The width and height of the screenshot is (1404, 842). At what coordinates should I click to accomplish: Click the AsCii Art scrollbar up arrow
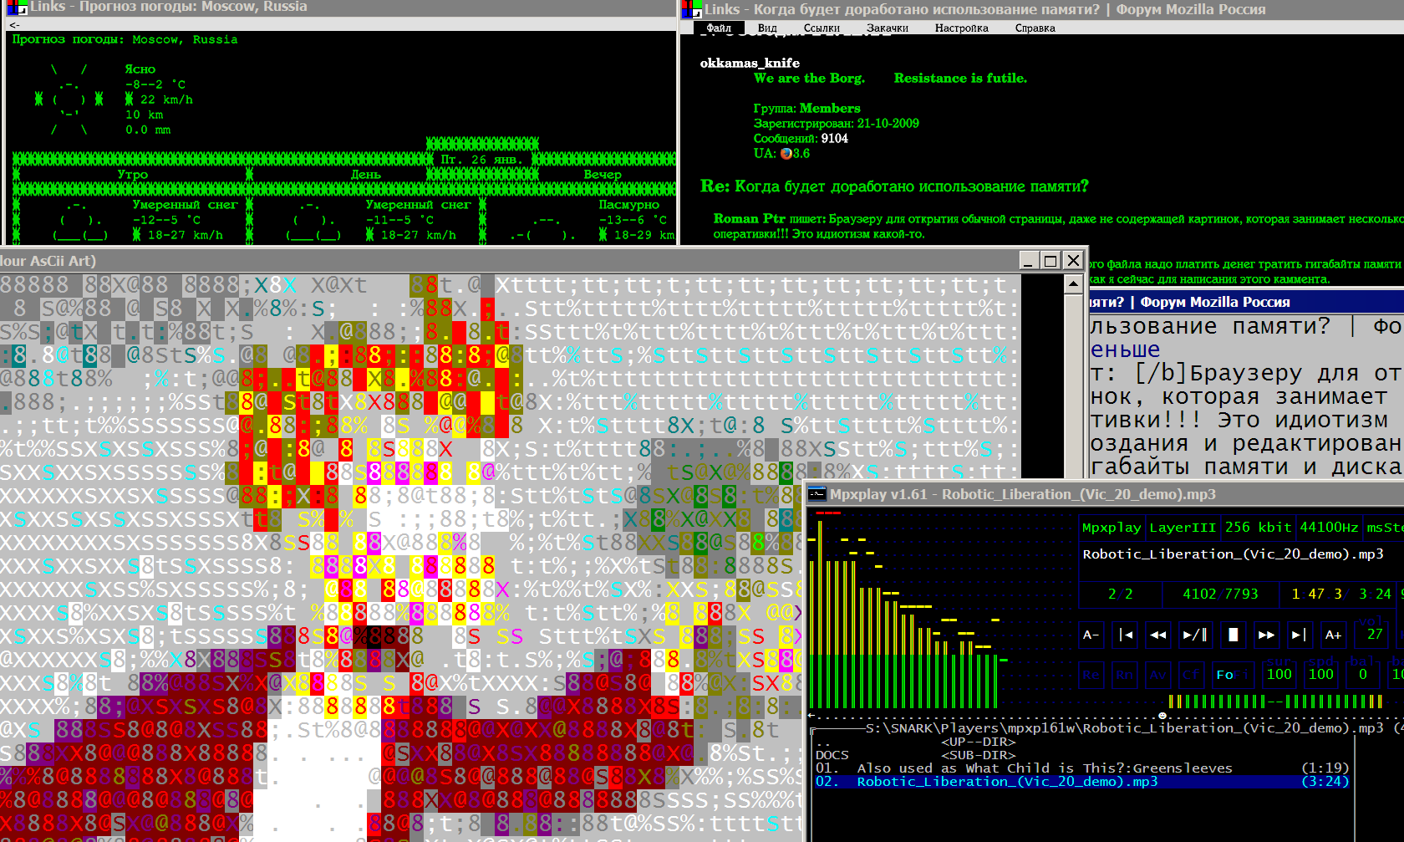pos(1074,284)
